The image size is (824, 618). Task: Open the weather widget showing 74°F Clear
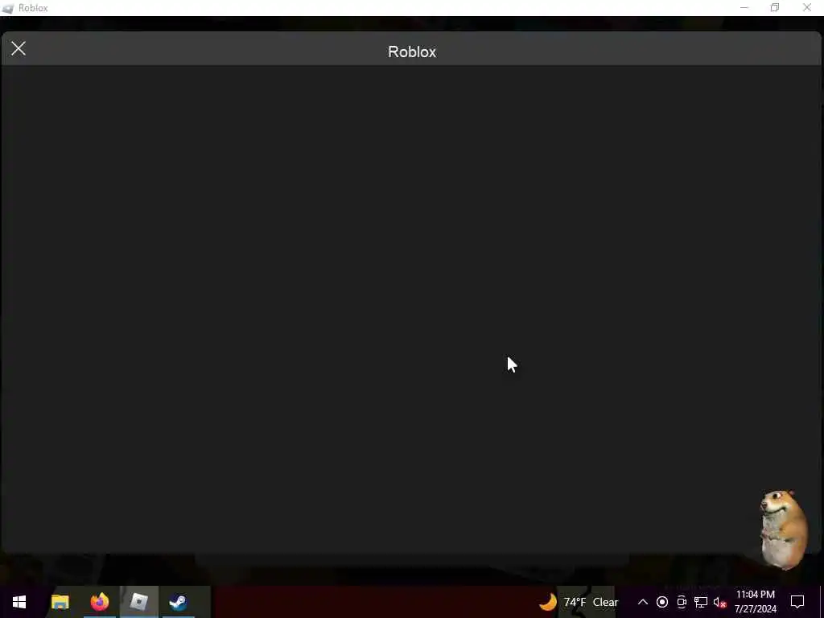point(578,602)
